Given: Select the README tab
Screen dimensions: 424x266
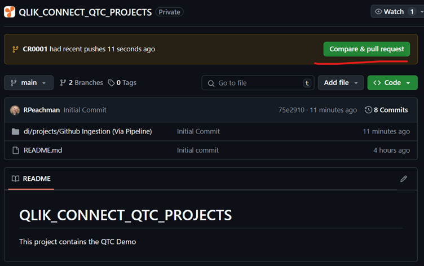Looking at the screenshot, I should [x=31, y=179].
